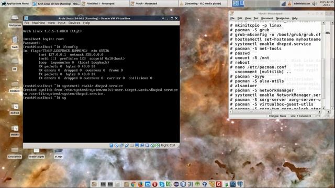Viewport: 335px width, 188px height.
Task: Select the first workspace in workspace switcher
Action: [x=238, y=4]
